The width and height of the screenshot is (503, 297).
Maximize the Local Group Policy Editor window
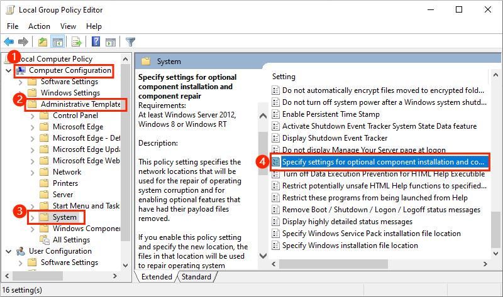(459, 9)
